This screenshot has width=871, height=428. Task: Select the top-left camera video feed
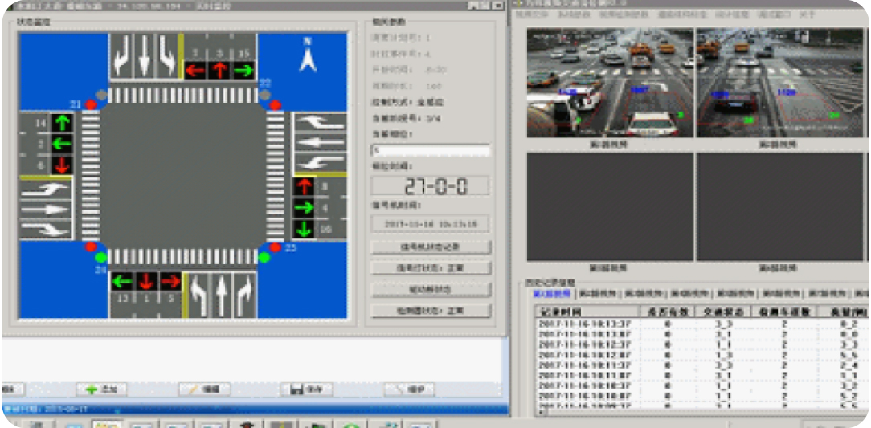(610, 82)
